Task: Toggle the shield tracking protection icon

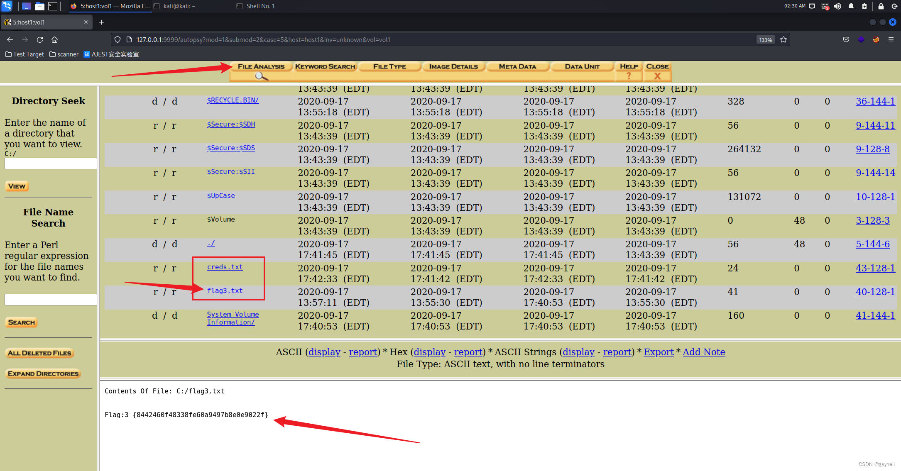Action: [x=118, y=39]
